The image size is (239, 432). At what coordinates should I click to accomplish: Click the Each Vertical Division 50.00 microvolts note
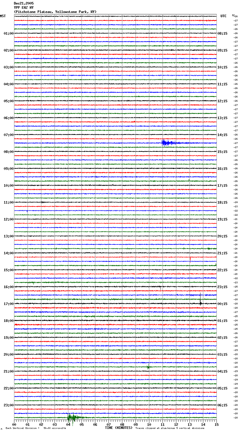pos(36,428)
